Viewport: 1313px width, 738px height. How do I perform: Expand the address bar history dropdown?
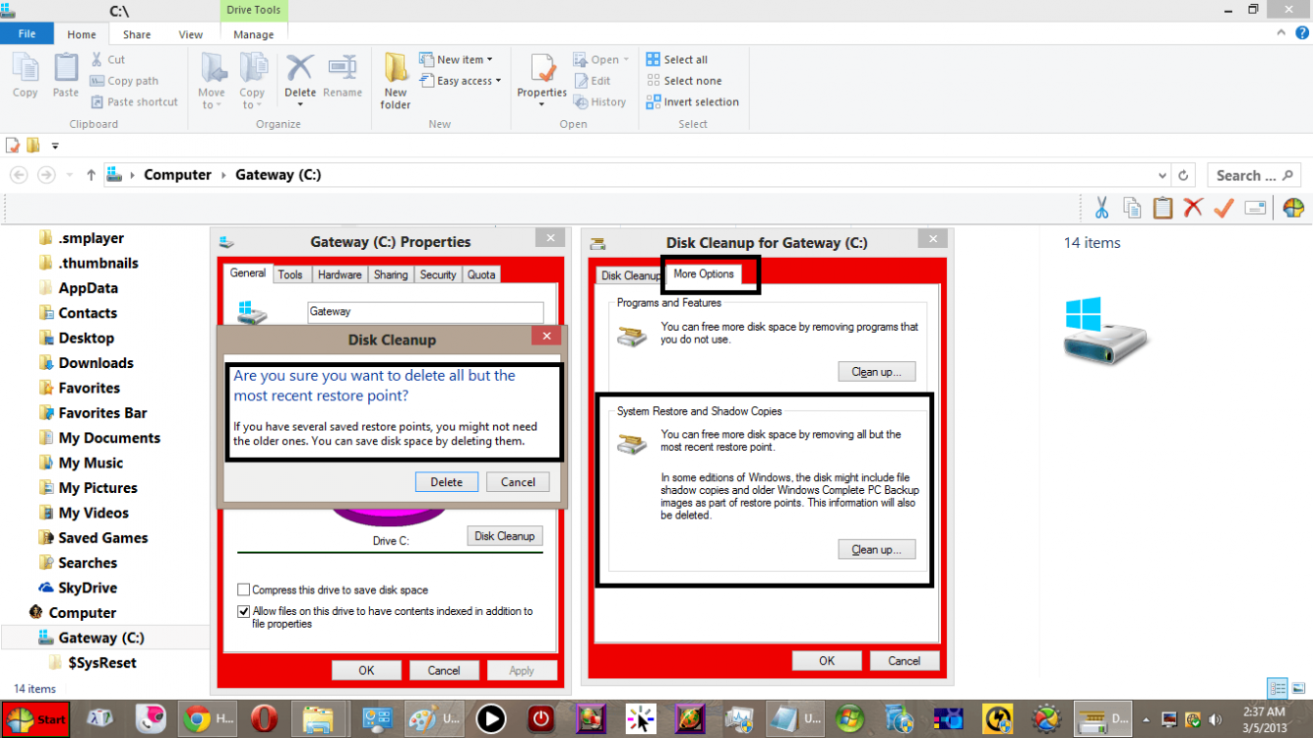1160,175
